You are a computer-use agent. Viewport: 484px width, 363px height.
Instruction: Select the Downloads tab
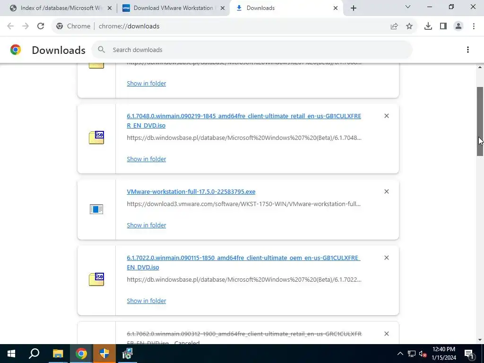click(x=285, y=8)
